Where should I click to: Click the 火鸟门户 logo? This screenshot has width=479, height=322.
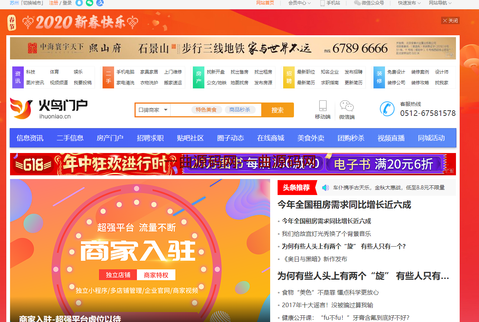coord(49,108)
